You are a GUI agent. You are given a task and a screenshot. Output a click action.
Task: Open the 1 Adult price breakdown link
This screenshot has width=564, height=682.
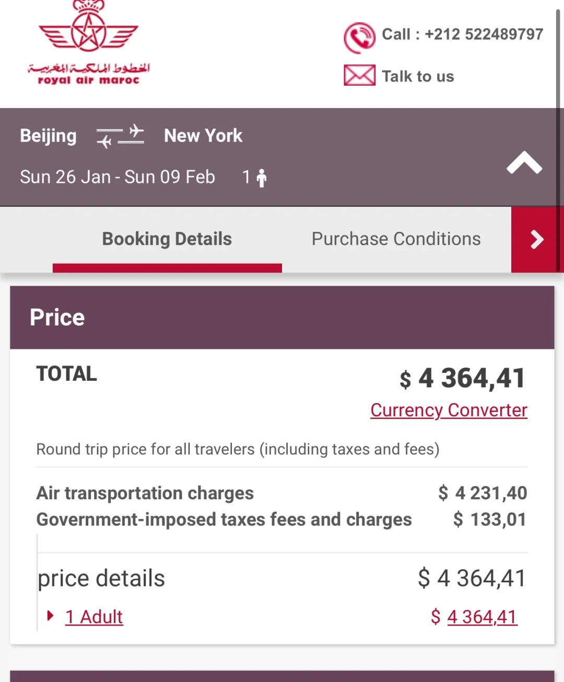(94, 617)
